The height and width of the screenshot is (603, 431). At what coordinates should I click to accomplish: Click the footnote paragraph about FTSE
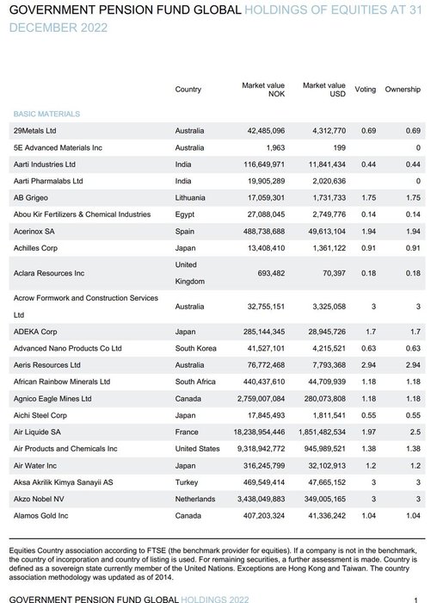(x=213, y=563)
